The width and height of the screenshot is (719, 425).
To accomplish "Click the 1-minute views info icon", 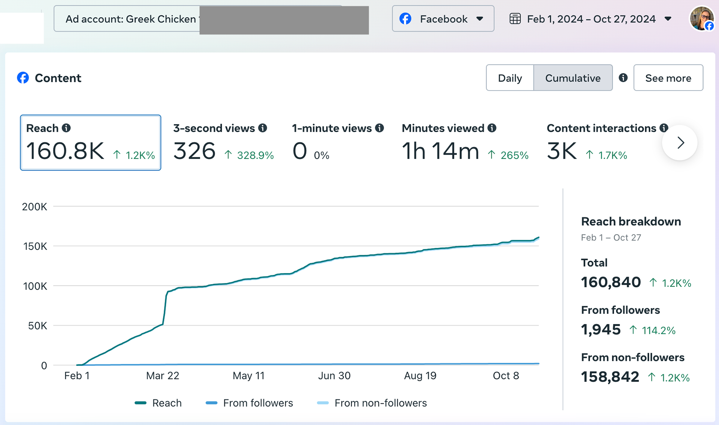I will [379, 128].
